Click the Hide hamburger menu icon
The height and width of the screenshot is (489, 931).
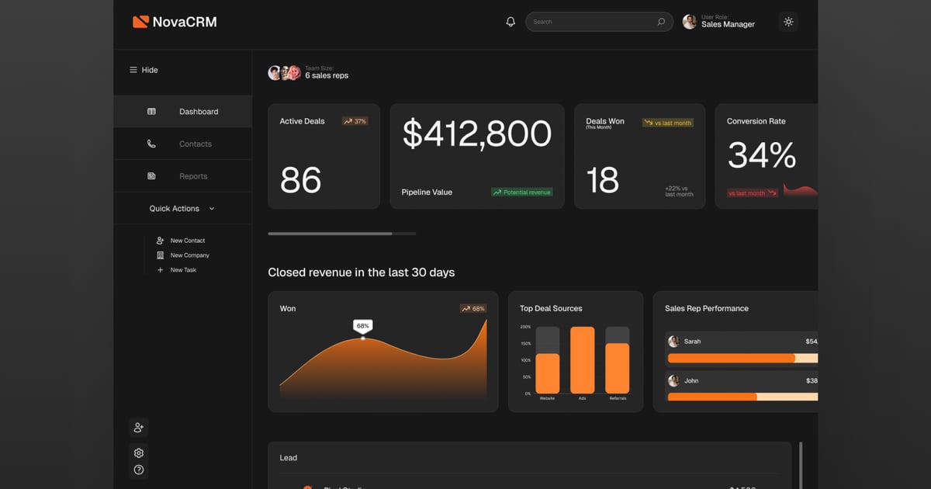coord(133,70)
